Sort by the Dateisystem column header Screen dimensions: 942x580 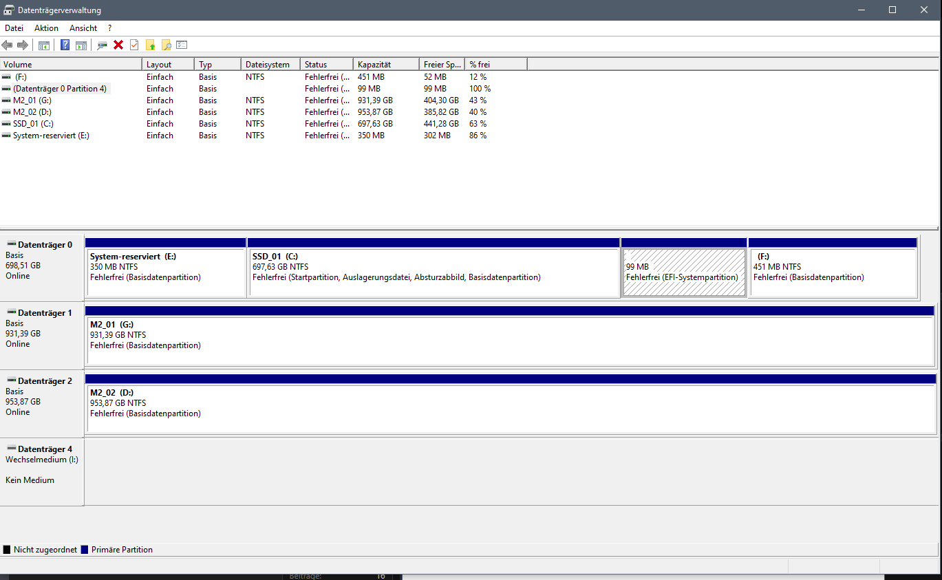point(270,64)
